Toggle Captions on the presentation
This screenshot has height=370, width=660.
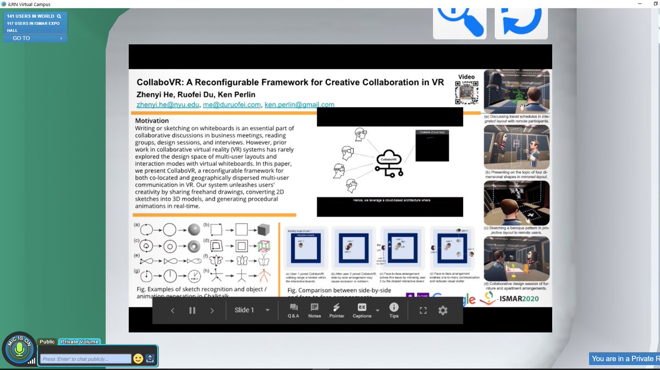click(x=362, y=311)
